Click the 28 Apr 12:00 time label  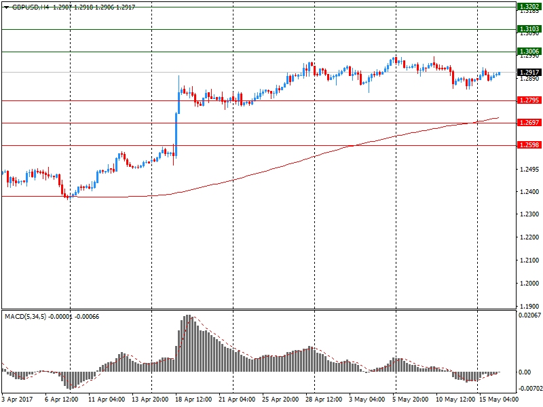tap(324, 400)
